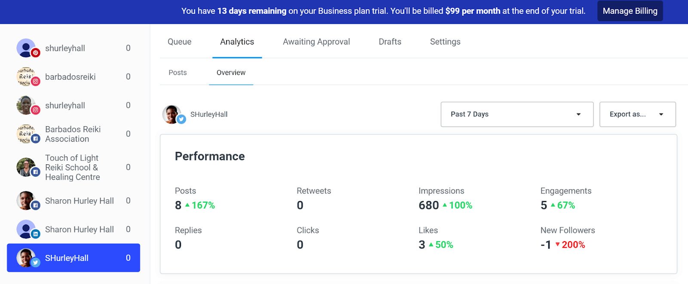Open the Settings tab
This screenshot has height=284, width=688.
445,42
